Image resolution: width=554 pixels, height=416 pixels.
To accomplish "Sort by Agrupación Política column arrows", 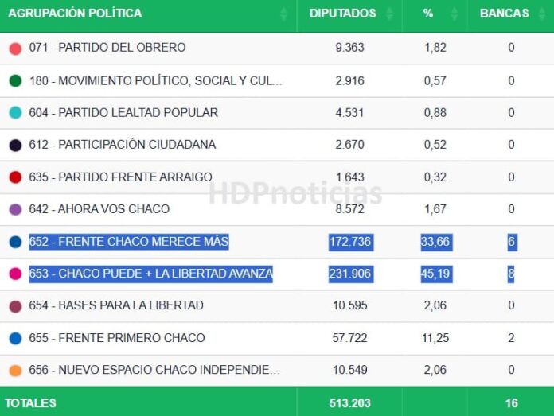I will coord(284,14).
